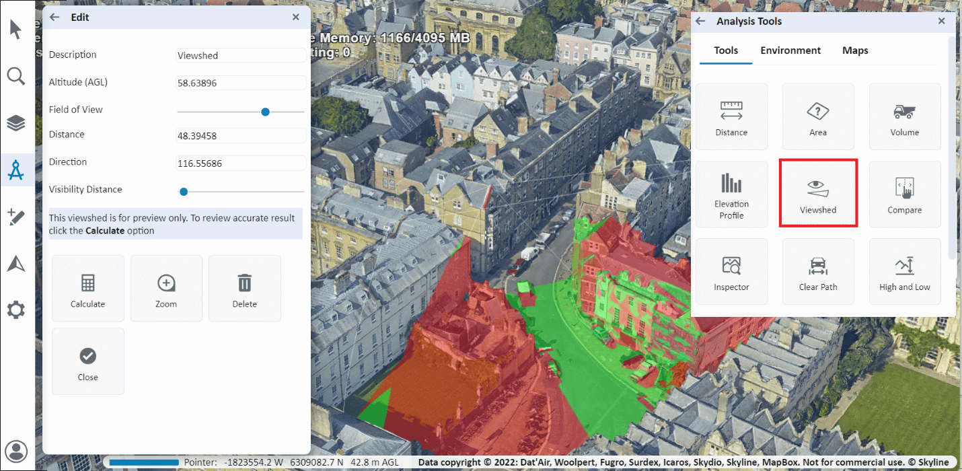Launch the Elevation Profile tool

pos(731,194)
